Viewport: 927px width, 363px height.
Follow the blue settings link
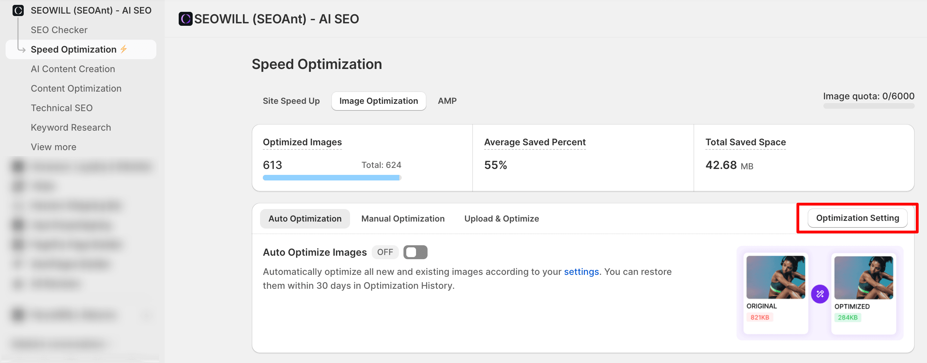point(581,272)
